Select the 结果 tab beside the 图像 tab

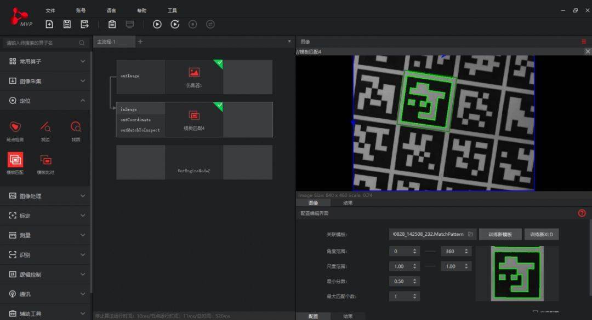pos(348,203)
